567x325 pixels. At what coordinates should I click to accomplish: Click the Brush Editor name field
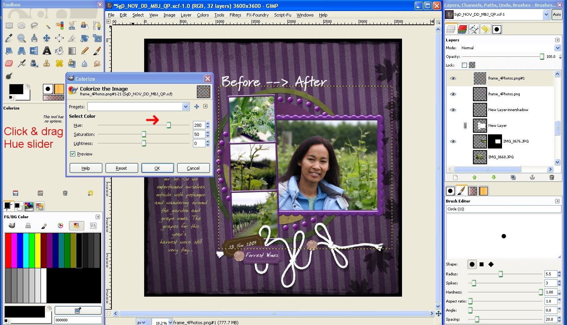tap(504, 209)
